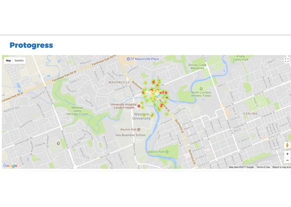Click the University Hospital London Health label
This screenshot has width=291, height=207.
tap(123, 106)
